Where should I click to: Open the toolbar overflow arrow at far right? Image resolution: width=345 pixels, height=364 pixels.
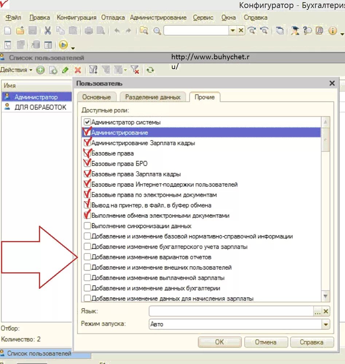pos(342,34)
